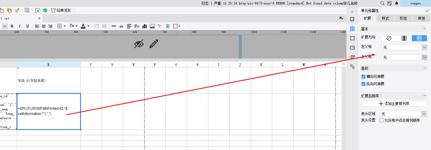Screen dimensions: 431x150
Task: Open font size dropdown before Bold
Action: pyautogui.click(x=5, y=26)
